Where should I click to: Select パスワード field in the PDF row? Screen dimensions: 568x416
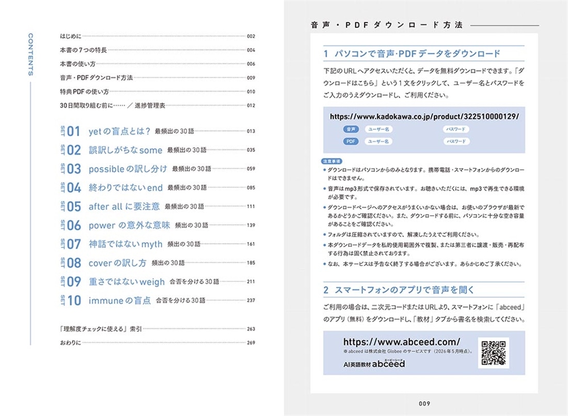[456, 141]
